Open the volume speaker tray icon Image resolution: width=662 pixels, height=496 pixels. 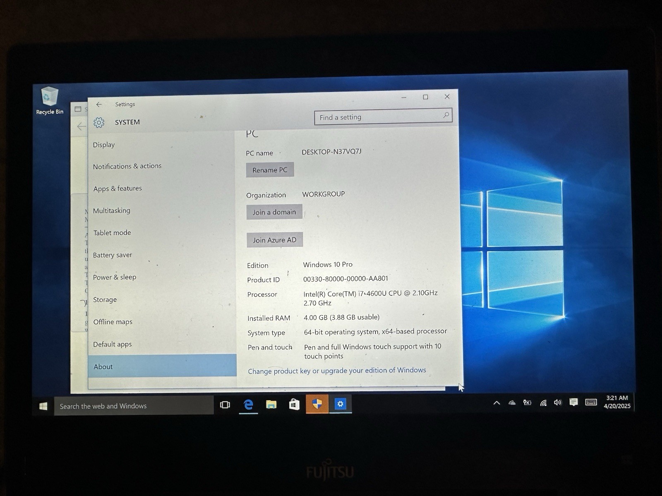[558, 402]
